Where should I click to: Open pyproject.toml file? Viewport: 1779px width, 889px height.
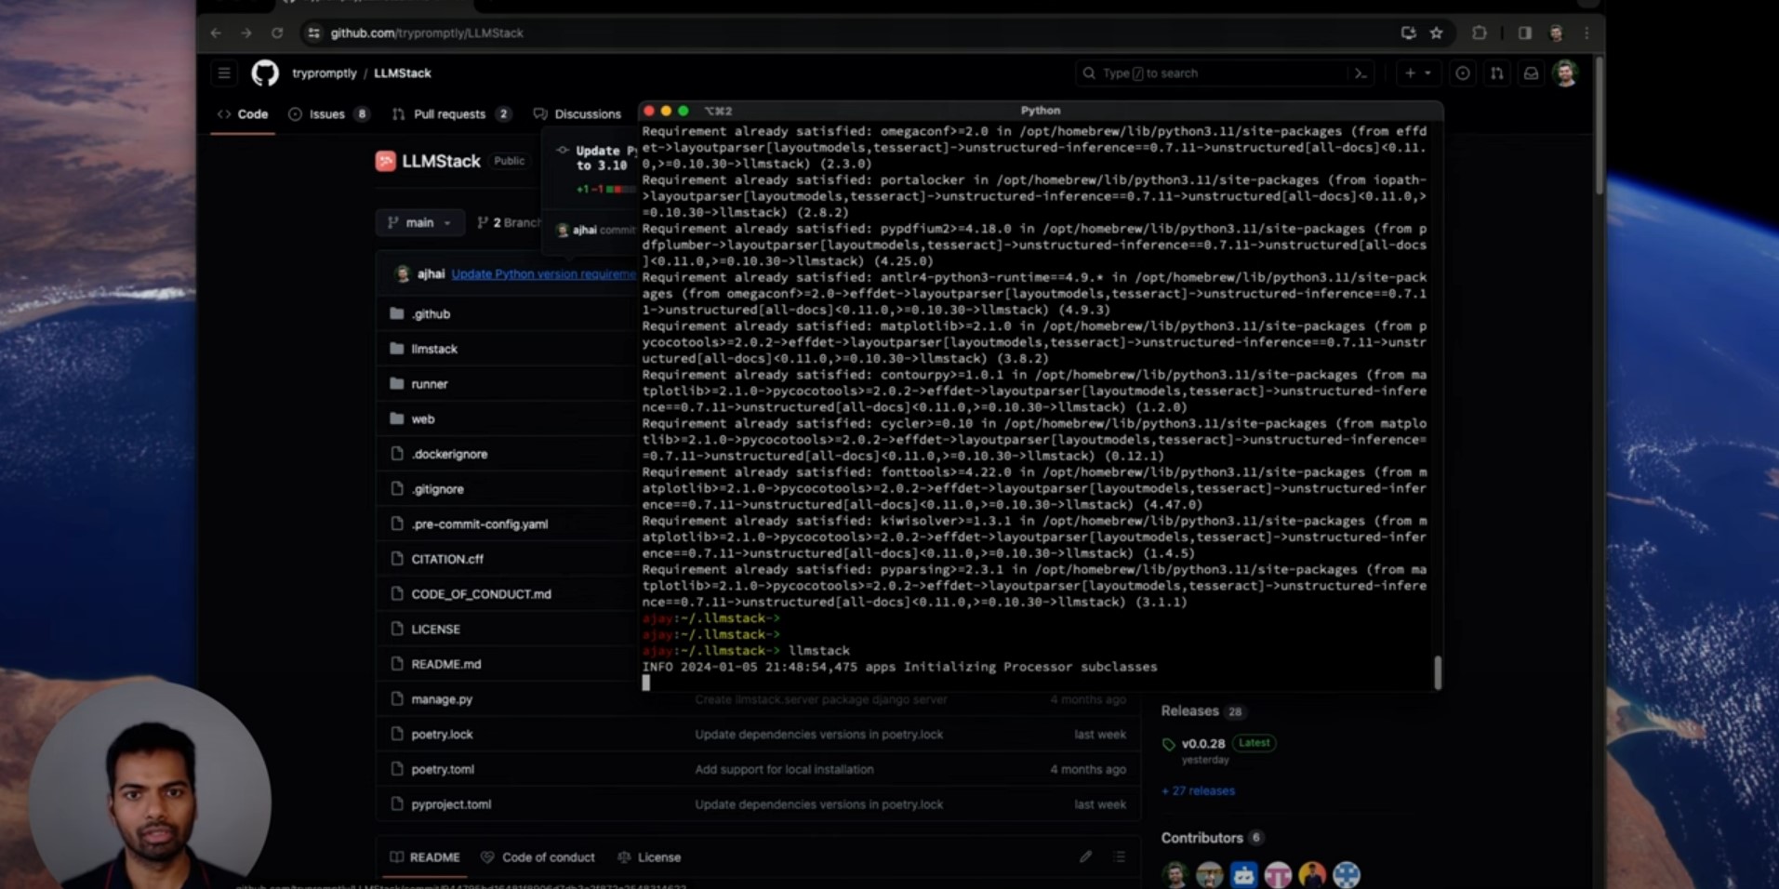point(451,804)
